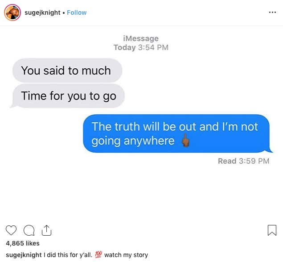Click the iMessage label above the conversation

141,38
